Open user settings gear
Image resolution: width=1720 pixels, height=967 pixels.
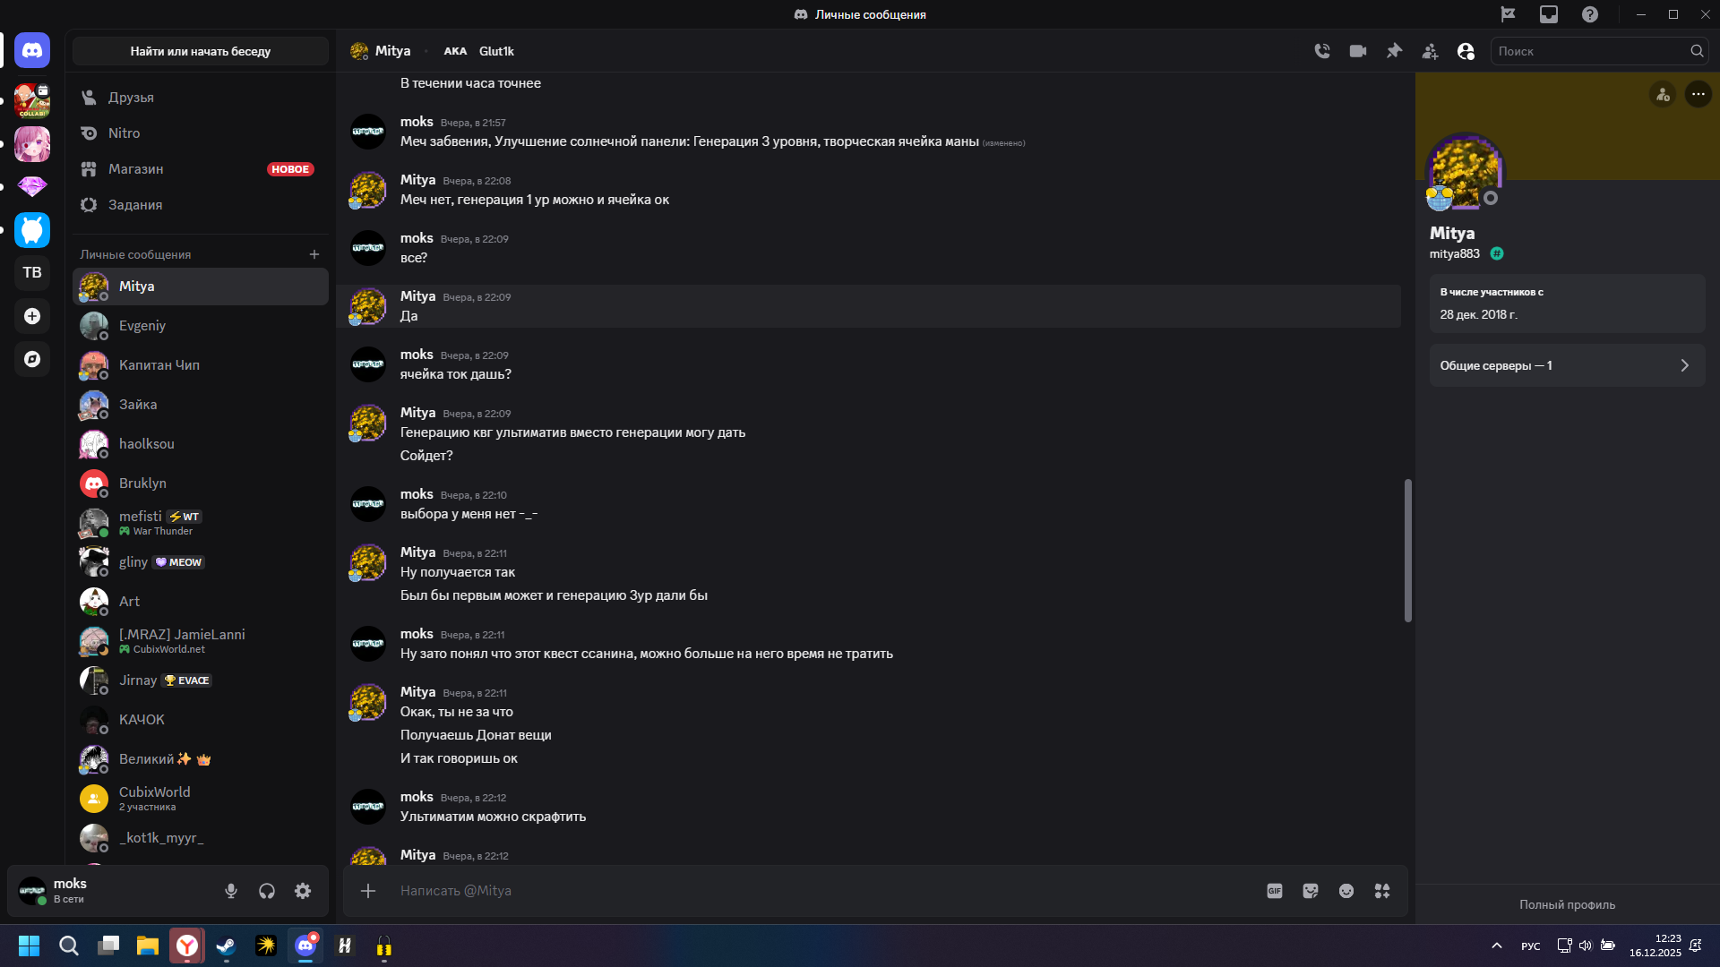pos(303,891)
